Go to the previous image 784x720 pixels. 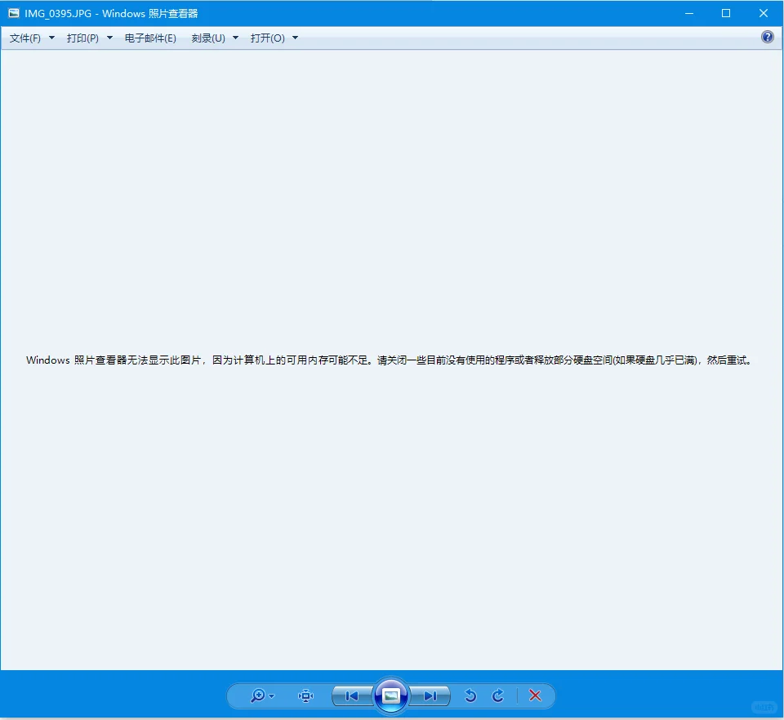350,695
